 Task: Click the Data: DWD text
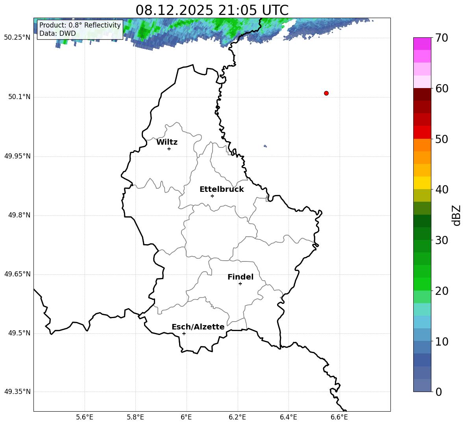tap(57, 33)
